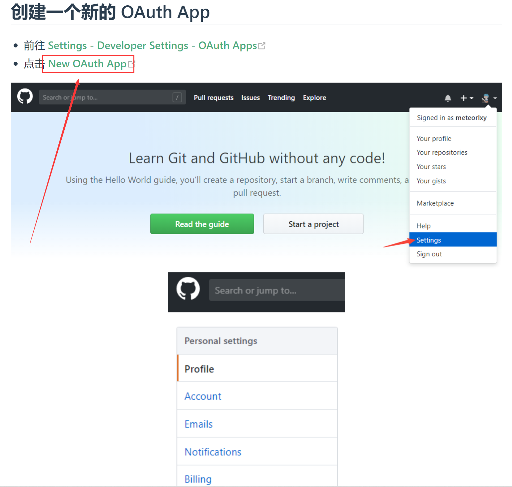Click external link icon after New OAuth App

pos(131,64)
